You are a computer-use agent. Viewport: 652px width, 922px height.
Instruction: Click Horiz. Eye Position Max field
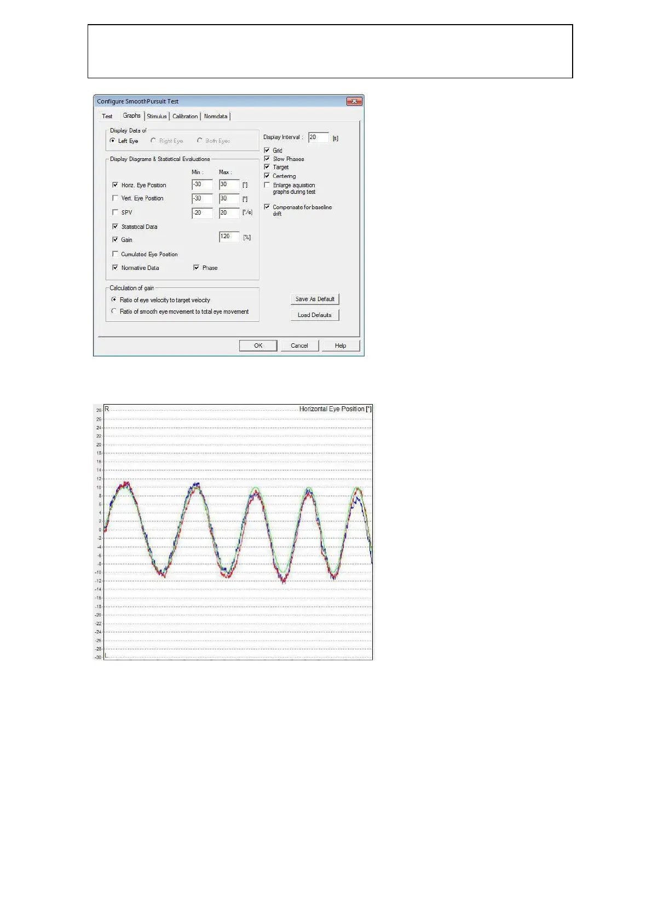(x=229, y=185)
